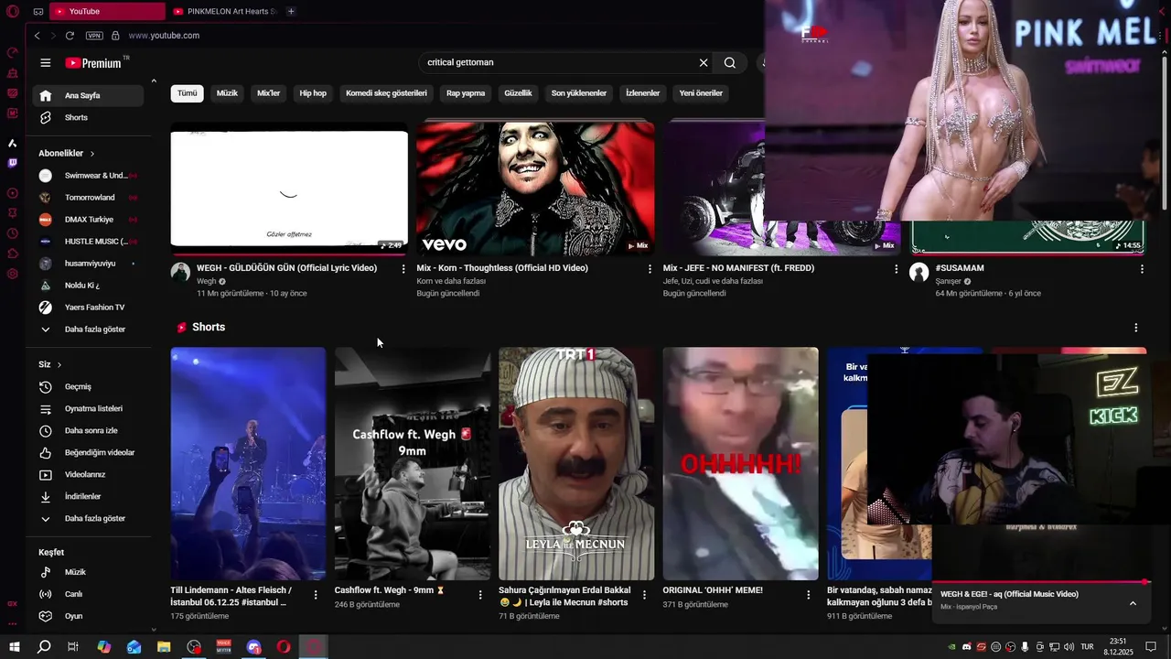This screenshot has width=1171, height=659.
Task: Select the Mix'ler filter chip
Action: coord(268,93)
